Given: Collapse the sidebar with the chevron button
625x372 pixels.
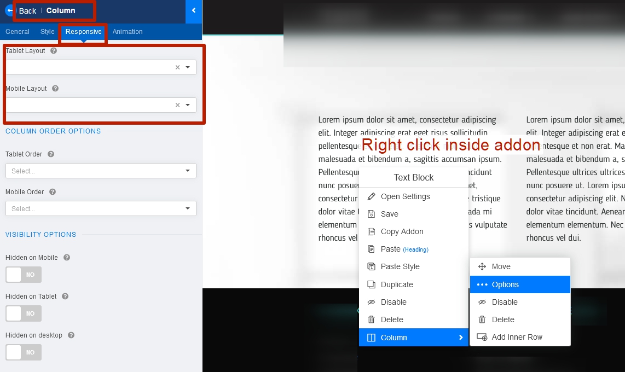Looking at the screenshot, I should pyautogui.click(x=194, y=10).
